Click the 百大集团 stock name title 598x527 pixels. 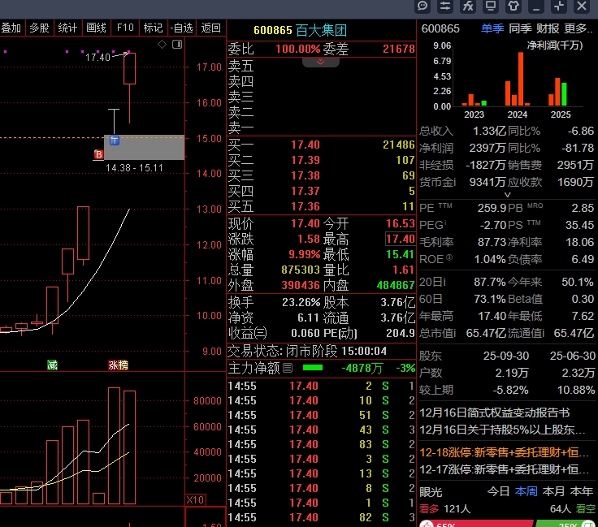pos(321,30)
